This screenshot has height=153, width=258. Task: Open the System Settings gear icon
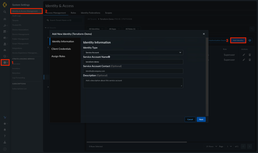click(5, 62)
